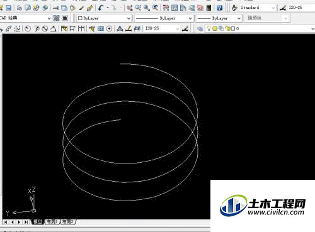Select the Radius dimension tool
The image size is (315, 232).
[x=28, y=28]
